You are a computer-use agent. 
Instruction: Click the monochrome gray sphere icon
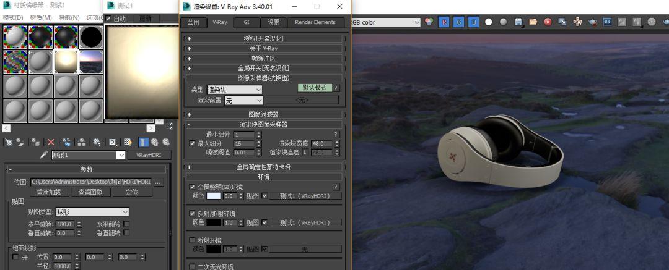click(x=504, y=22)
